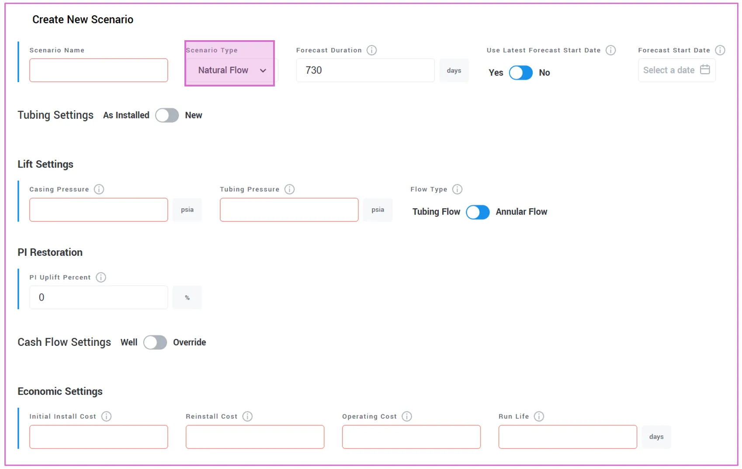Click the Forecast Start Date info icon
742x469 pixels.
click(720, 50)
